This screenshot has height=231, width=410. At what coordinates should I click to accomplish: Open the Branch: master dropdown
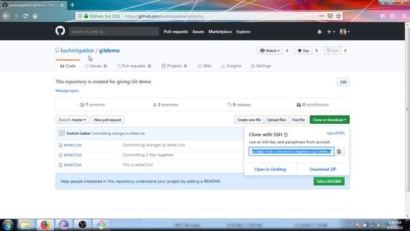[72, 120]
